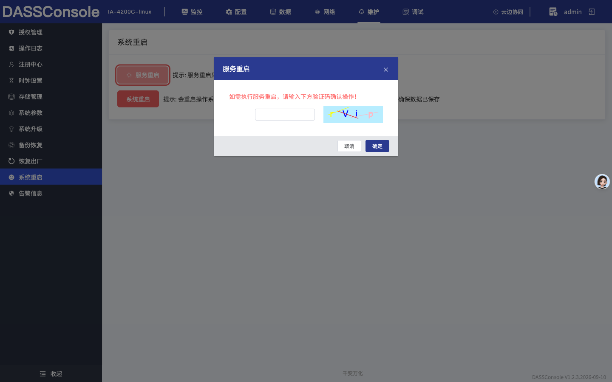This screenshot has height=382, width=612.
Task: Select 系统重启 in the sidebar
Action: [x=51, y=177]
